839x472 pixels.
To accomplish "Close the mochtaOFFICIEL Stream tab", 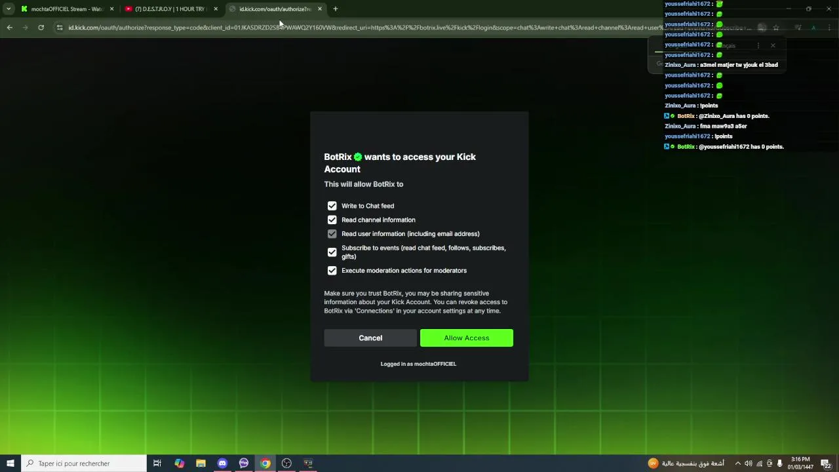I will click(x=111, y=9).
